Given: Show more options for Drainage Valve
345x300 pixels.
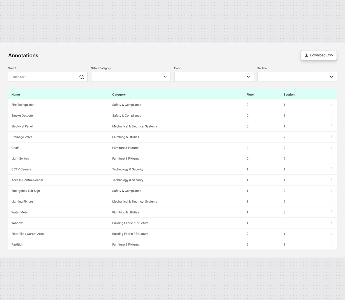Looking at the screenshot, I should click(331, 136).
